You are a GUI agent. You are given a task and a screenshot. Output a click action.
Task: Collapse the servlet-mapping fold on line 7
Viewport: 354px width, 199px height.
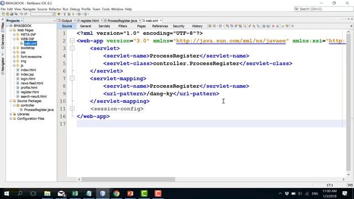(72, 78)
